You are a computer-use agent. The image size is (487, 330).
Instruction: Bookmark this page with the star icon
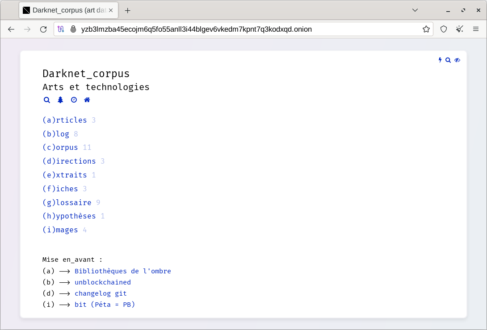[426, 29]
